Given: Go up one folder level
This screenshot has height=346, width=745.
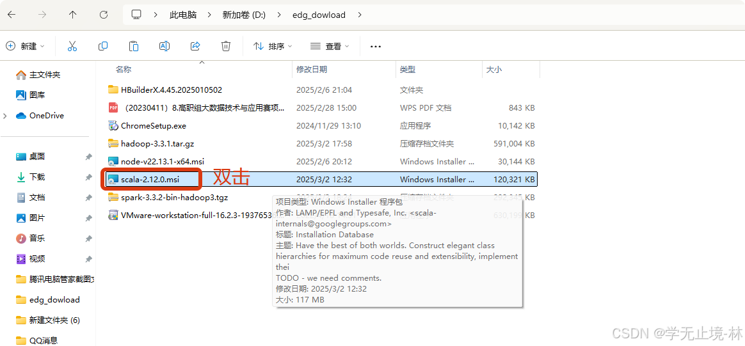Looking at the screenshot, I should 73,15.
